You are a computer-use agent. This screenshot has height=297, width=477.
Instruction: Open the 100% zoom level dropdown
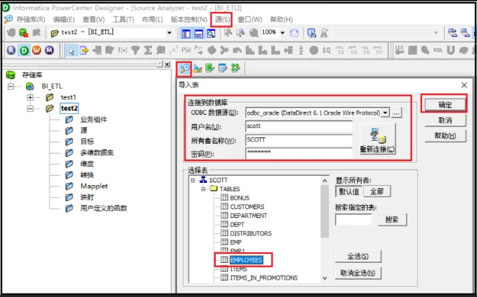pos(283,33)
